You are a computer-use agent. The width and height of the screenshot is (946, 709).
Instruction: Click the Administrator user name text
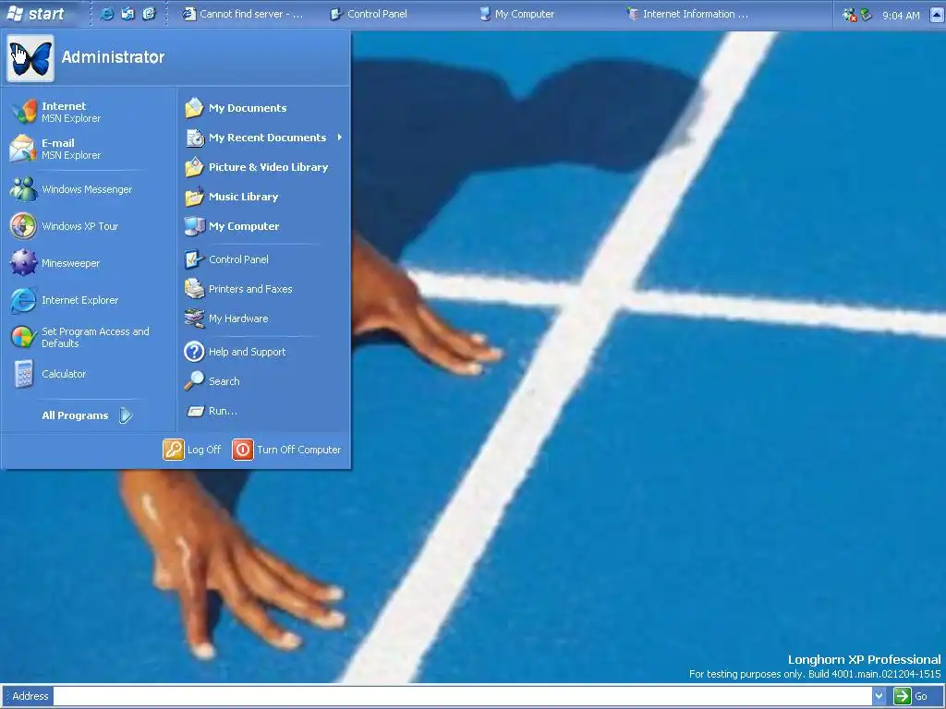[x=113, y=57]
